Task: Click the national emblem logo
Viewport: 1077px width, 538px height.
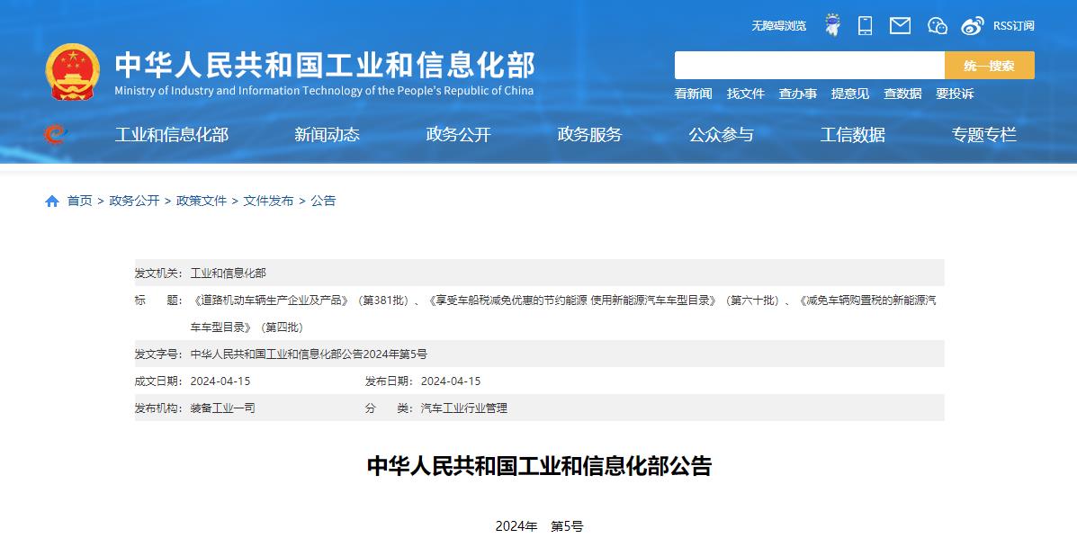Action: (x=73, y=71)
